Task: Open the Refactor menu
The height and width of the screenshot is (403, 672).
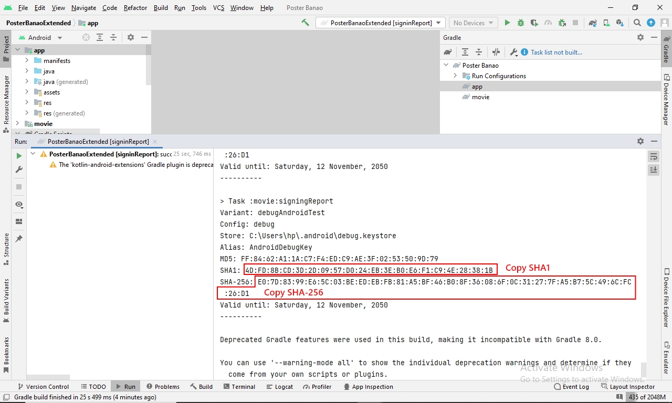Action: (x=135, y=7)
